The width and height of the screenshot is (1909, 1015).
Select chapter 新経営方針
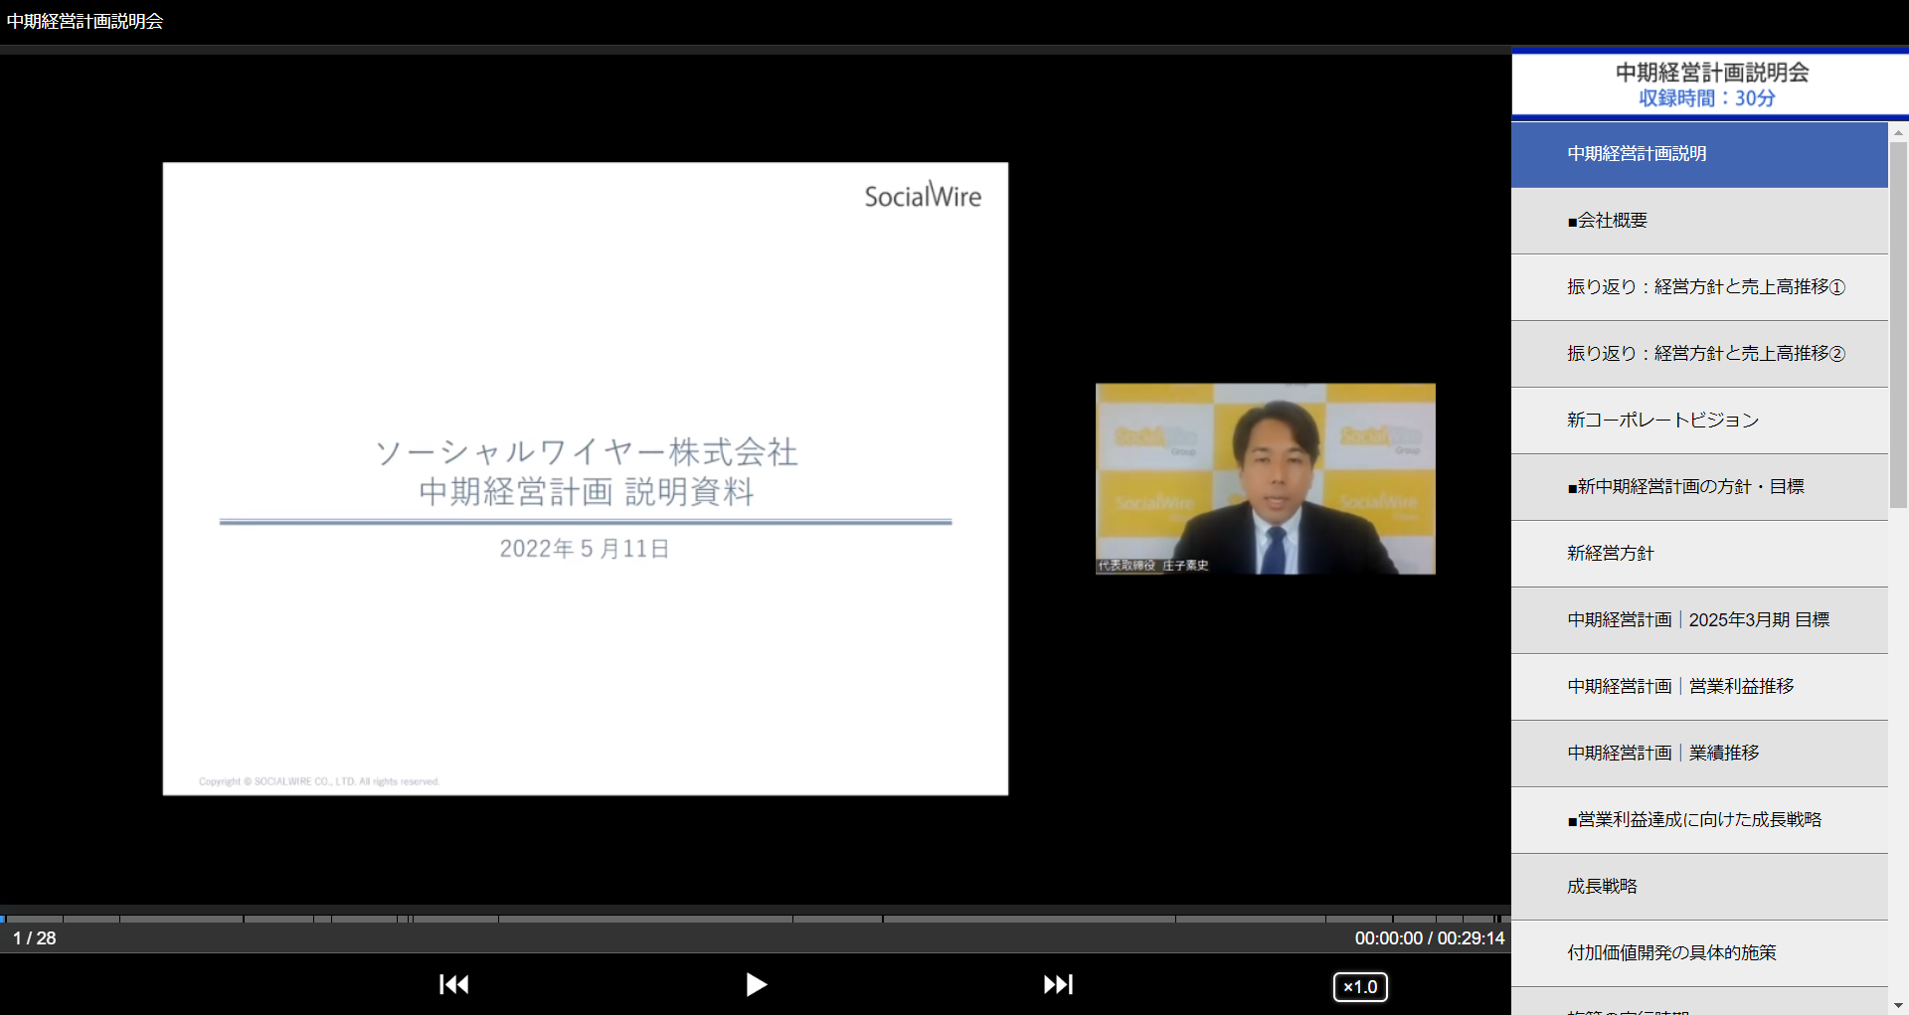(x=1699, y=554)
